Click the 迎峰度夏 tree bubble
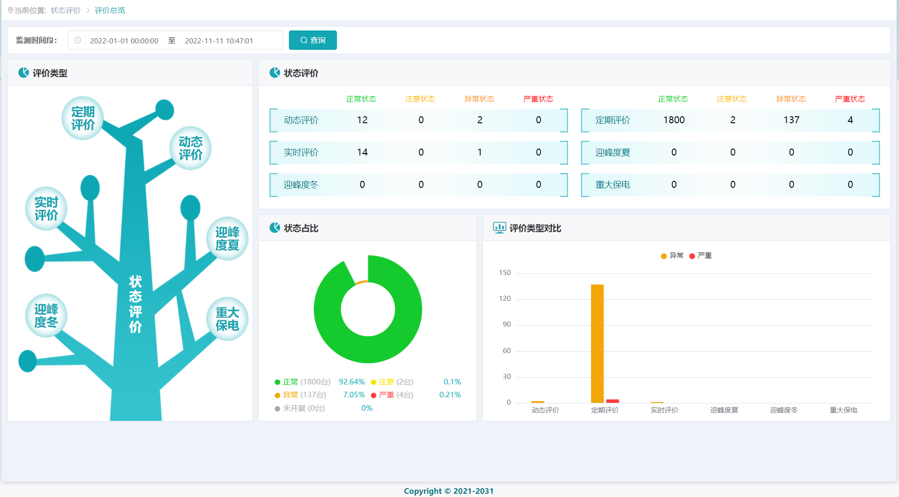Image resolution: width=899 pixels, height=497 pixels. 227,239
